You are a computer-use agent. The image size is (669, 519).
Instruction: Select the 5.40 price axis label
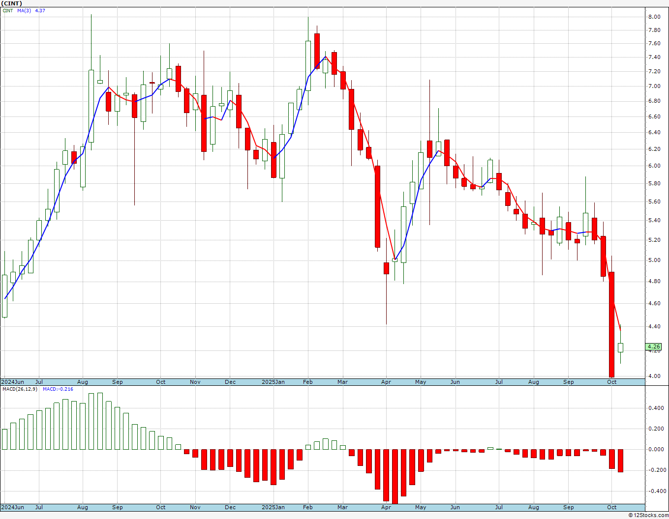click(654, 221)
